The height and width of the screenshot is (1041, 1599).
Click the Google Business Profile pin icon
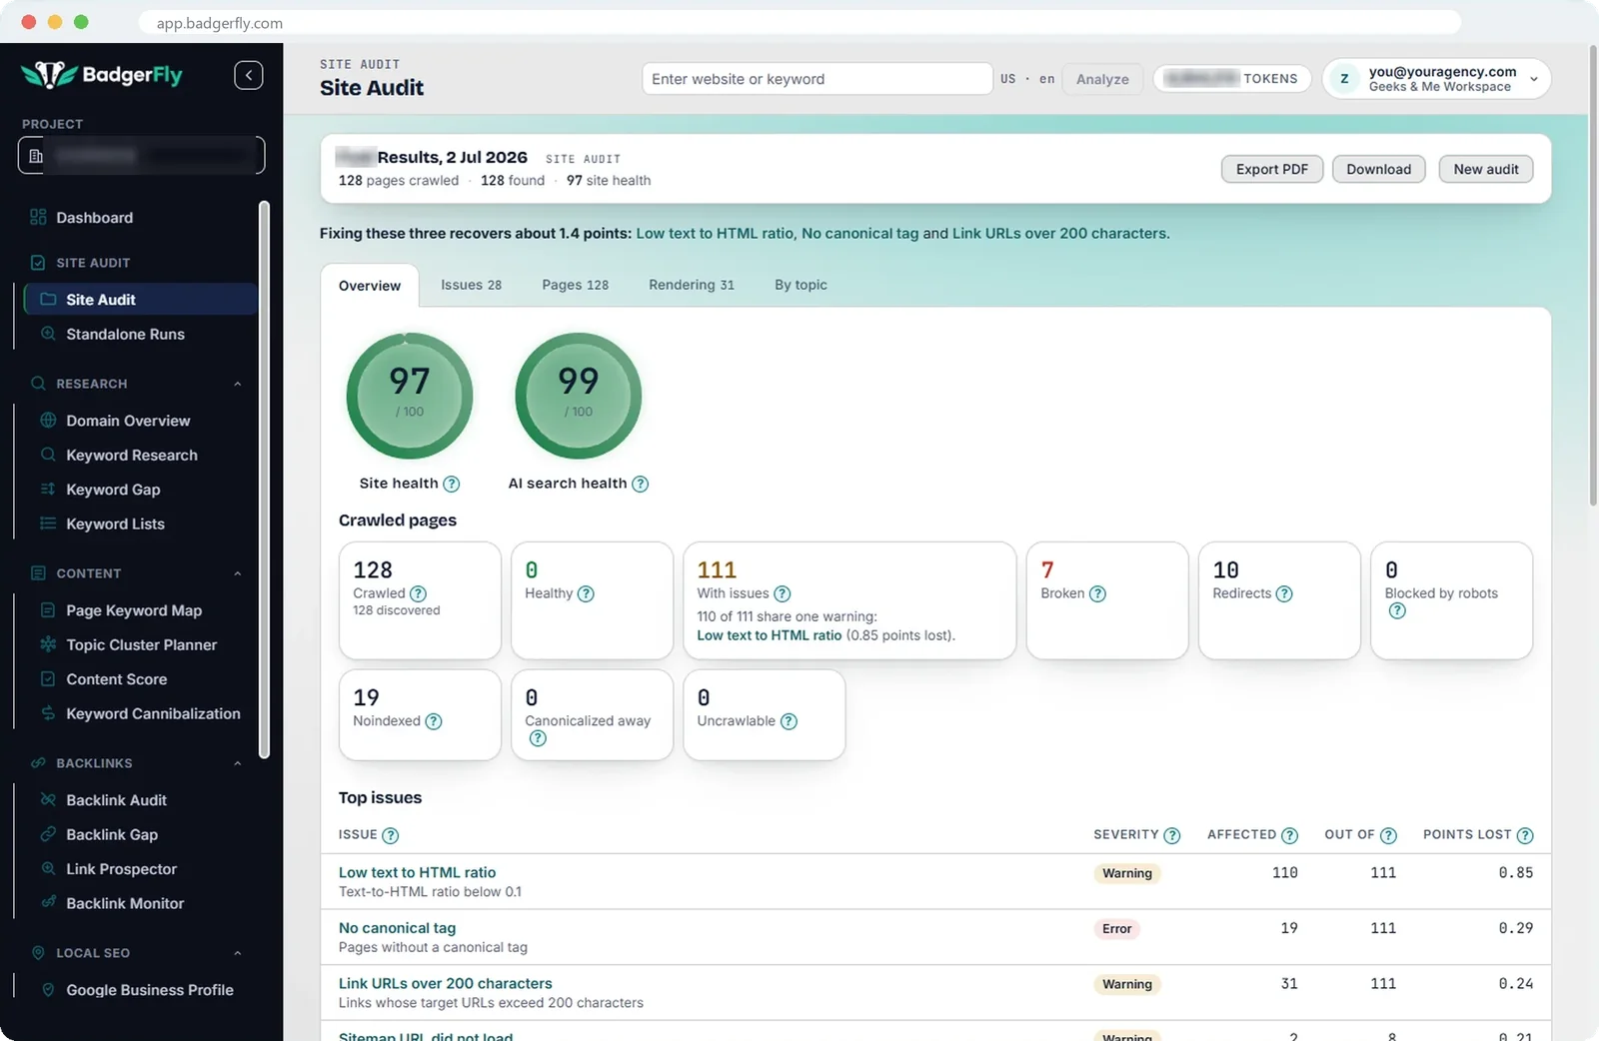tap(48, 990)
